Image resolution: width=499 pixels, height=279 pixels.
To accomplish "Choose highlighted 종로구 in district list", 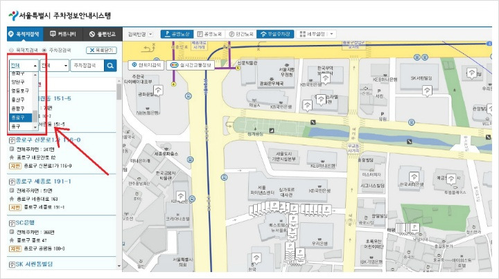I will (x=21, y=118).
